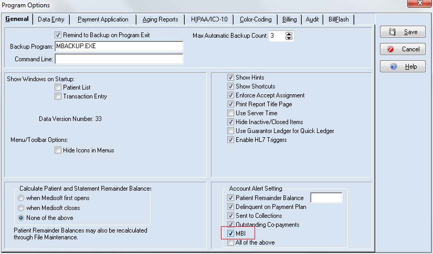Switch to the Data Entry tab
The image size is (433, 254).
click(x=51, y=19)
